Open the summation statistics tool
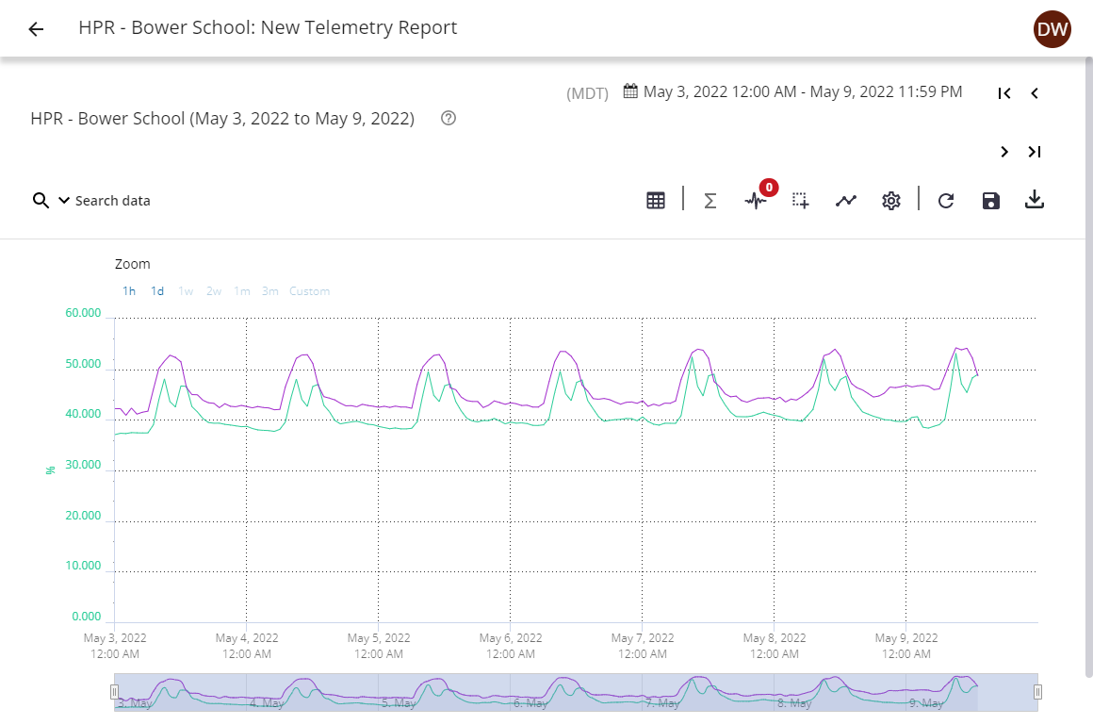Screen dimensions: 1093x725 click(710, 200)
